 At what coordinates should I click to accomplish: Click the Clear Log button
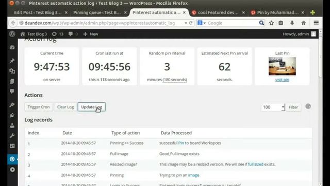65,107
